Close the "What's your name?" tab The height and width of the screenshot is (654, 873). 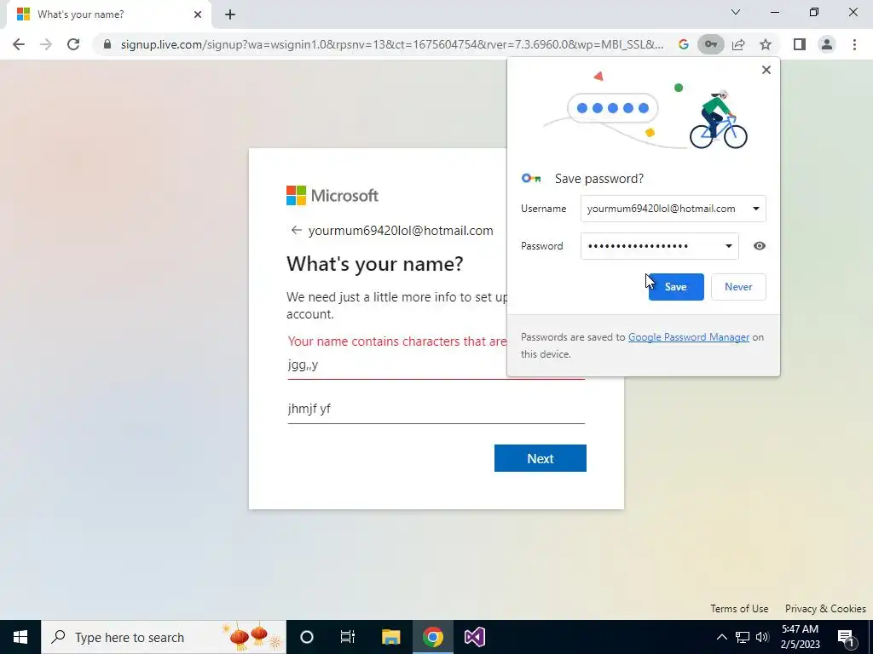[x=198, y=14]
